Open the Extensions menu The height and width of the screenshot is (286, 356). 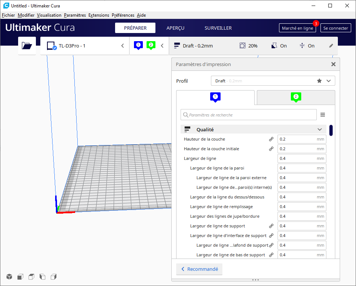(x=99, y=15)
